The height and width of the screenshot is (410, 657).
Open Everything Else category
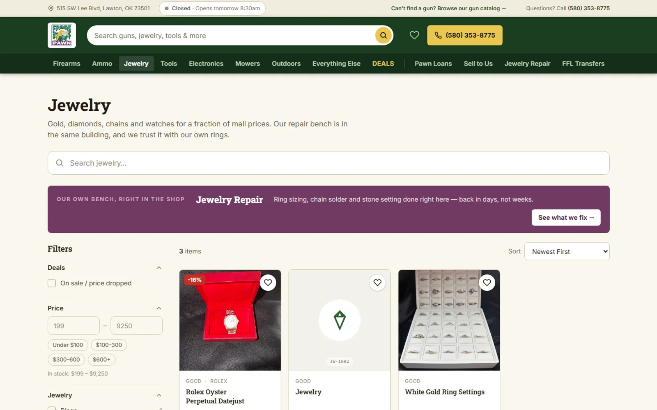coord(336,64)
